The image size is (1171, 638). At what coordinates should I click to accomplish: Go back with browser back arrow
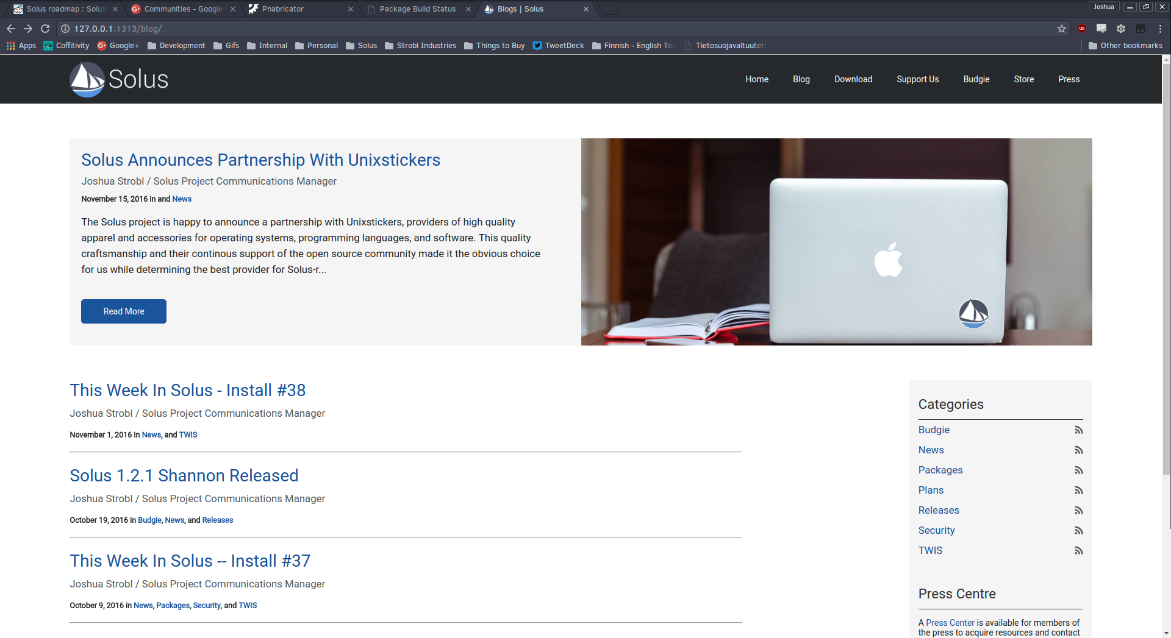(x=11, y=29)
